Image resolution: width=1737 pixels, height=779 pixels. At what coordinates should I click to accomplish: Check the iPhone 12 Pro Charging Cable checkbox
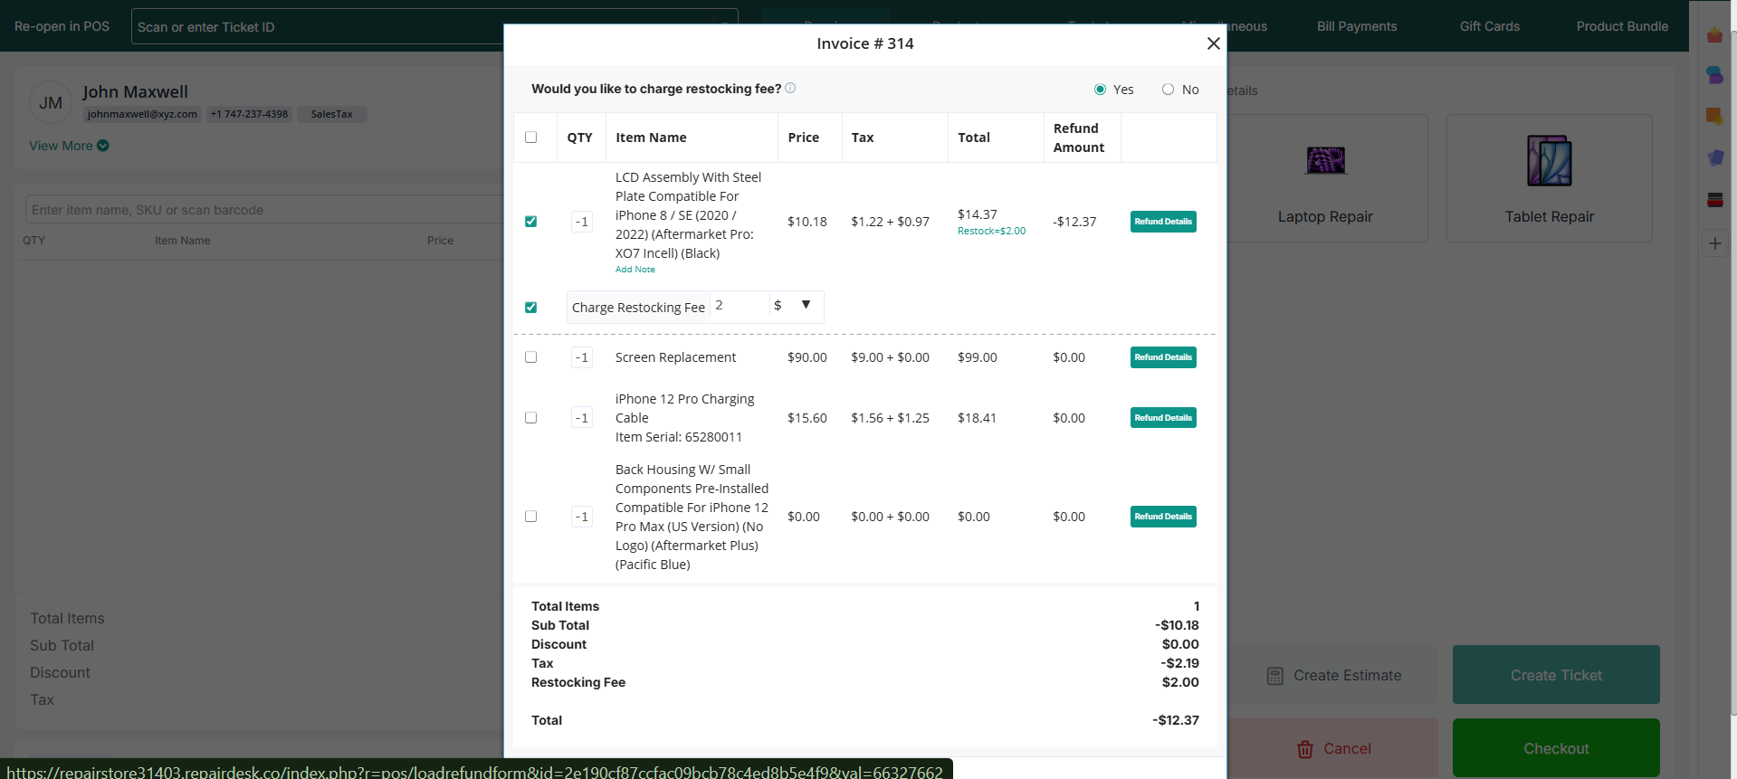[530, 418]
